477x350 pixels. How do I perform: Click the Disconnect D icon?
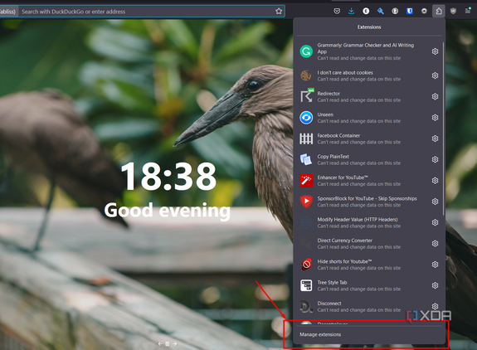306,306
